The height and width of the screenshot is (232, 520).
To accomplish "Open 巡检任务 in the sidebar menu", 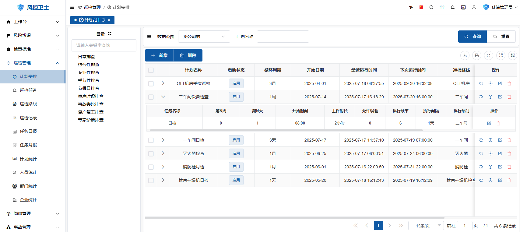I will tap(28, 90).
